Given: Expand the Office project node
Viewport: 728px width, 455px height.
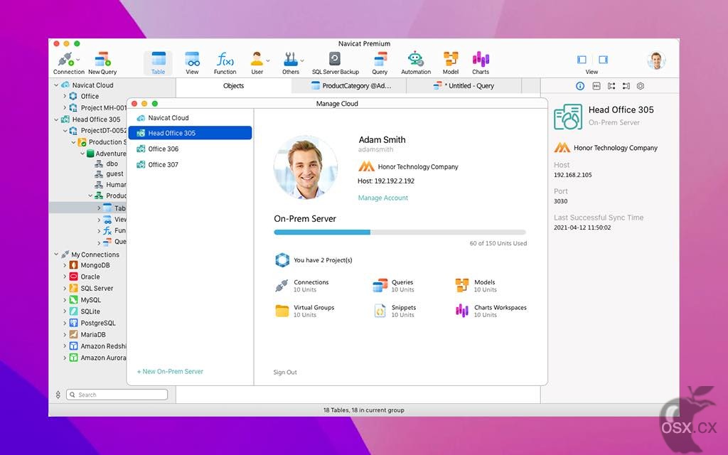Looking at the screenshot, I should point(65,96).
